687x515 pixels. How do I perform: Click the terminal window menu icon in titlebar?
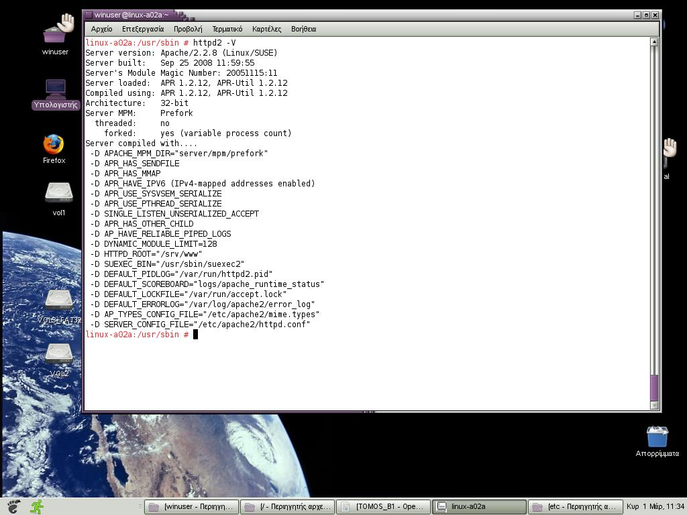89,15
